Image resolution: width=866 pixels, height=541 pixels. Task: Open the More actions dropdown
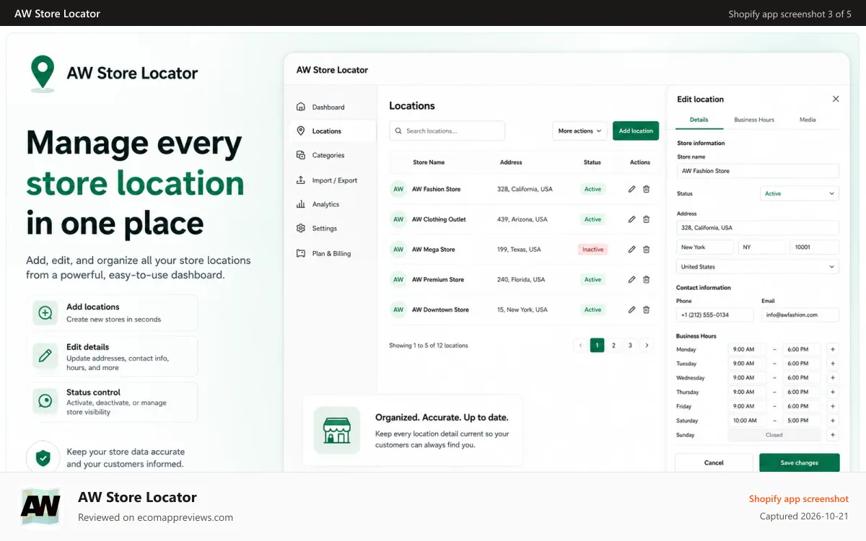click(579, 131)
